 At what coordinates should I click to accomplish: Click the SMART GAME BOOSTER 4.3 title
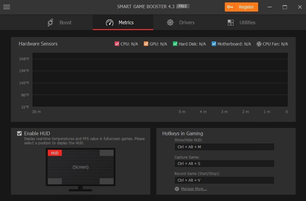point(146,7)
